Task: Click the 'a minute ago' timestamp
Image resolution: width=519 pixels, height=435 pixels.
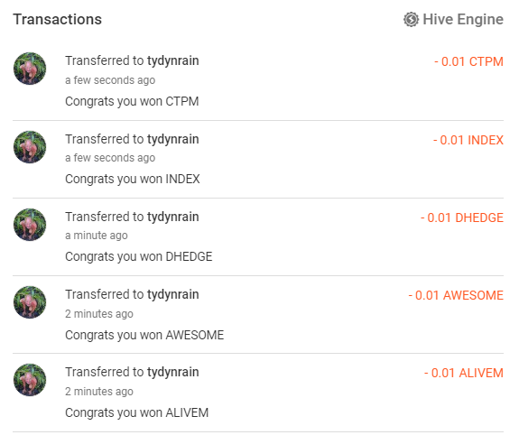Action: point(97,236)
